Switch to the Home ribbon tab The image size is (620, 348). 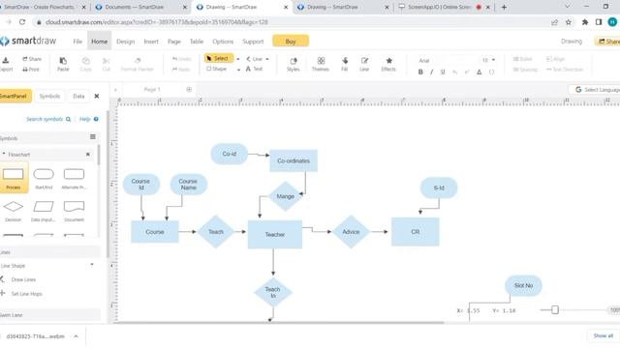[99, 42]
